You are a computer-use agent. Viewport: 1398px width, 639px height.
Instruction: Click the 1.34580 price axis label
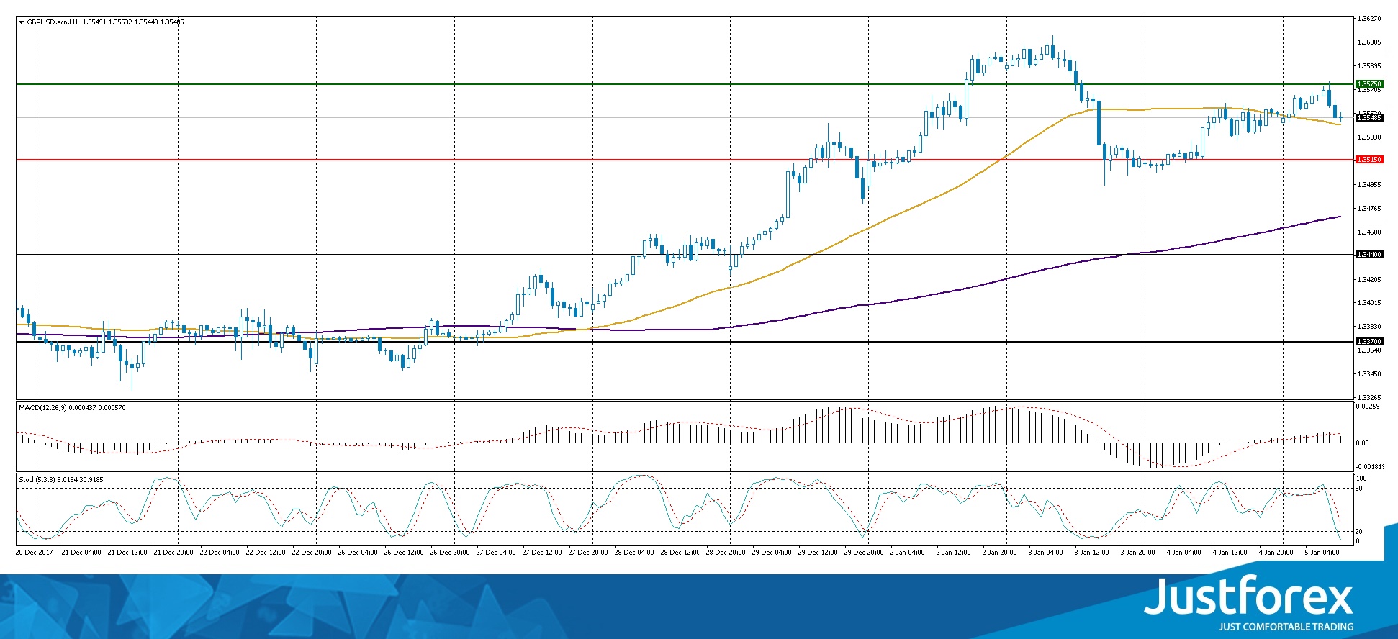[x=1369, y=232]
